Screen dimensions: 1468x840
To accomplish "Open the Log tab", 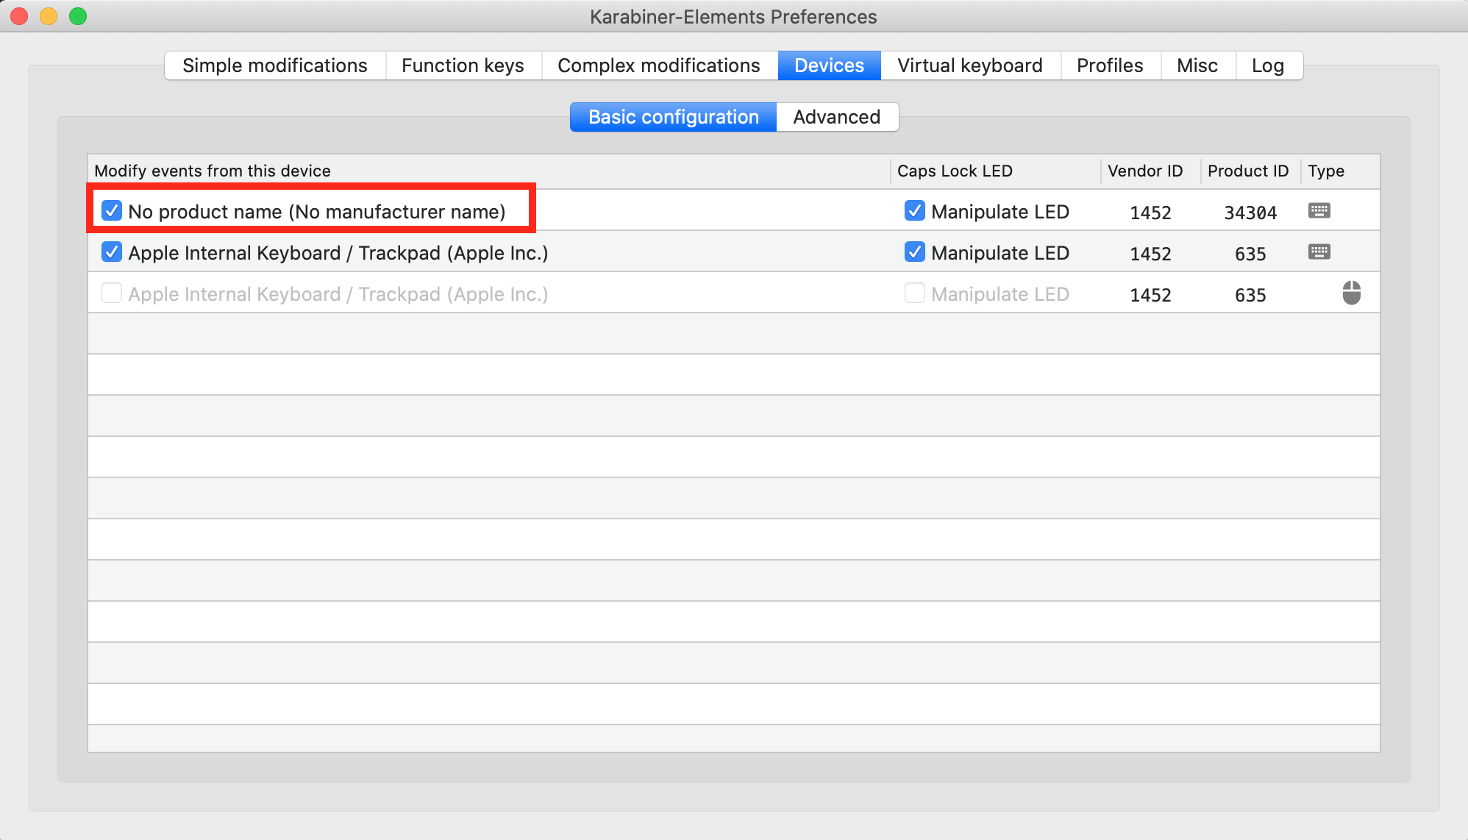I will [x=1269, y=65].
